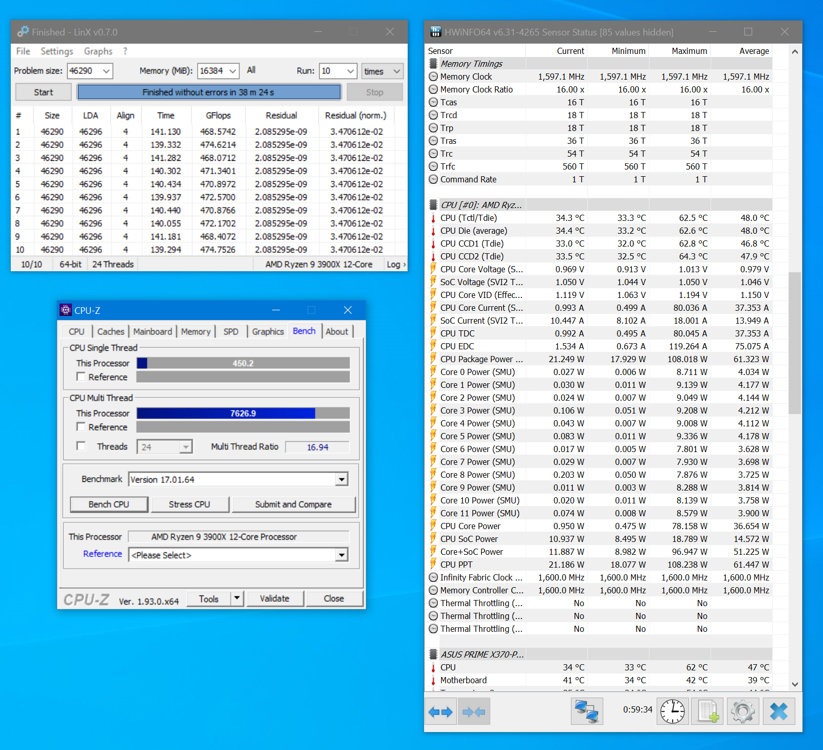Viewport: 823px width, 750px height.
Task: Click the lightning icon beside CPU PPT
Action: pos(433,565)
